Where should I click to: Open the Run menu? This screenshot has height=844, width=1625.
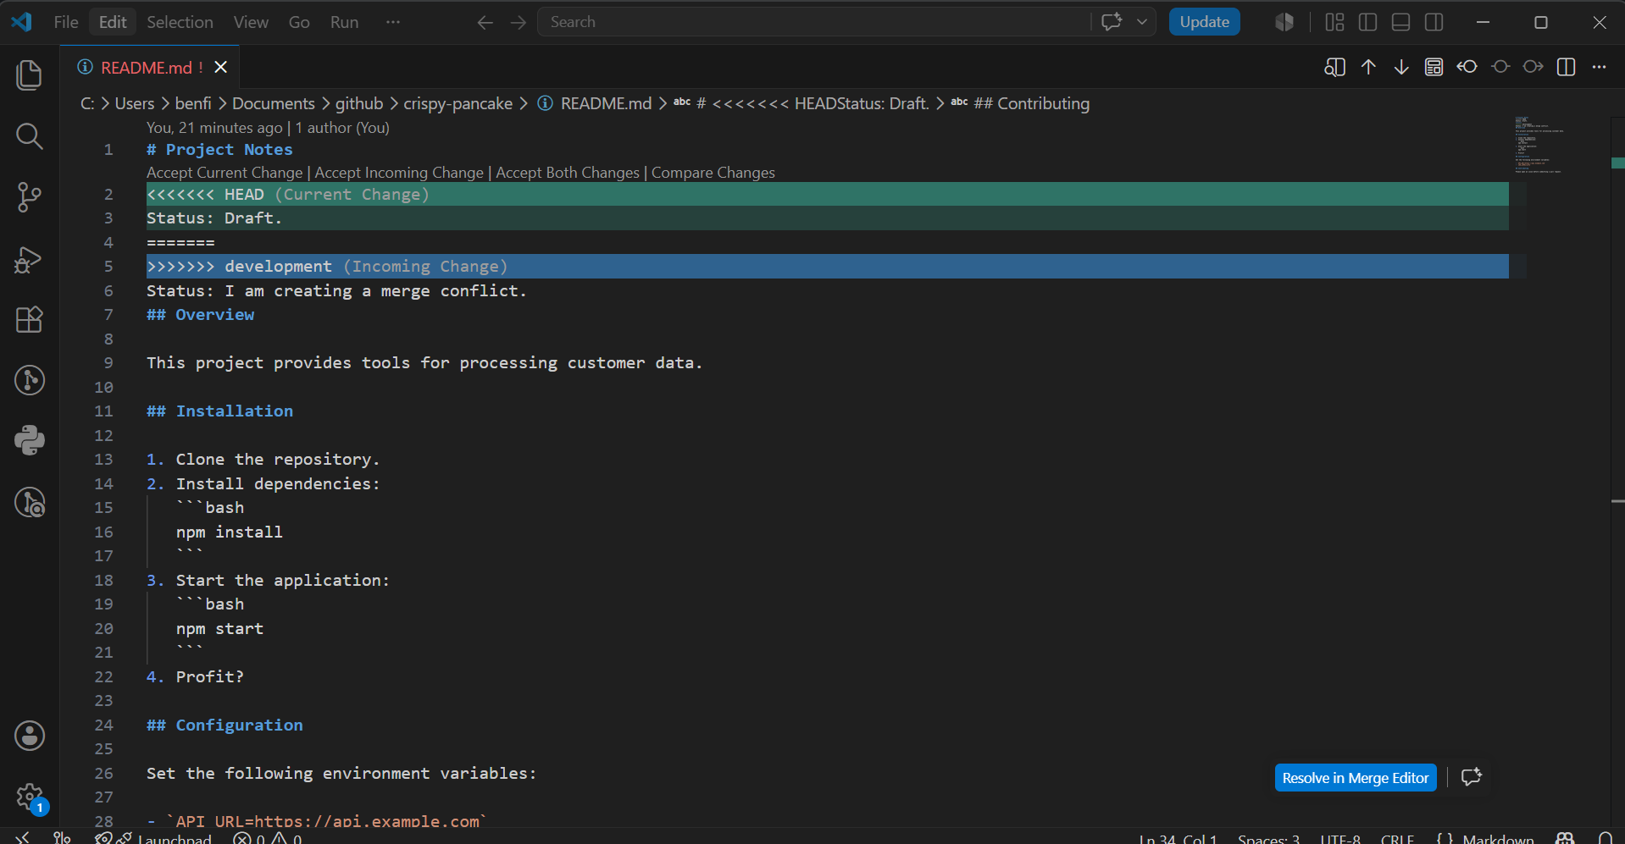pyautogui.click(x=344, y=22)
